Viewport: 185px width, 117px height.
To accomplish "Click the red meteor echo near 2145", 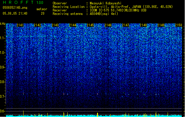I will coord(97,94).
